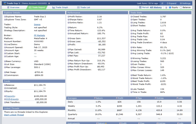Click info icon beside Account Opened
Viewport: 196px width, 124px height.
(5, 47)
